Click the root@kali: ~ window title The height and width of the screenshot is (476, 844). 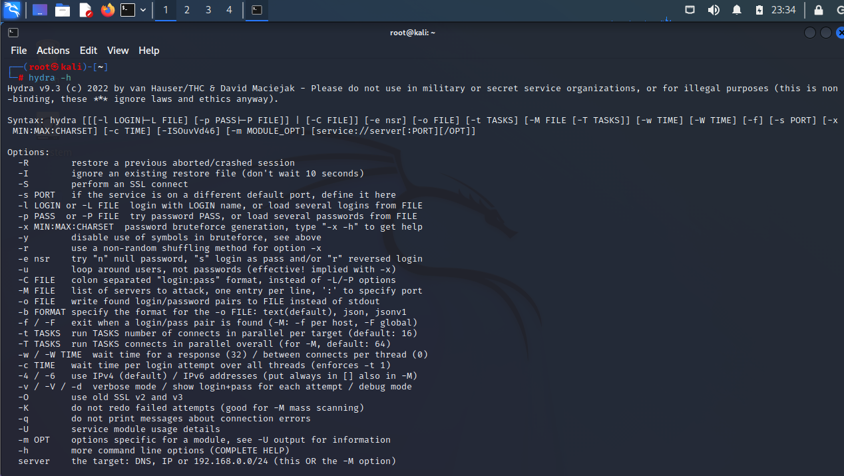413,33
